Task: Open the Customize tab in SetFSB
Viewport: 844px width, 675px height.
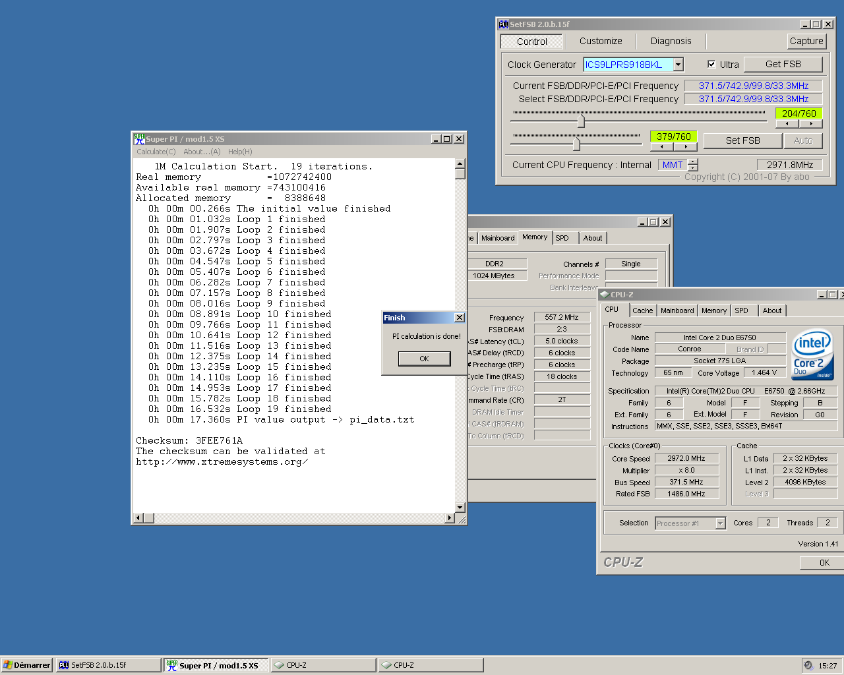Action: click(601, 41)
